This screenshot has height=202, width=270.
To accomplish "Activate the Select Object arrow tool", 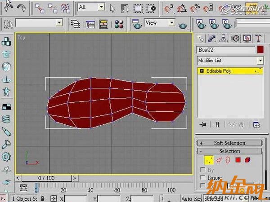I will [112, 9].
